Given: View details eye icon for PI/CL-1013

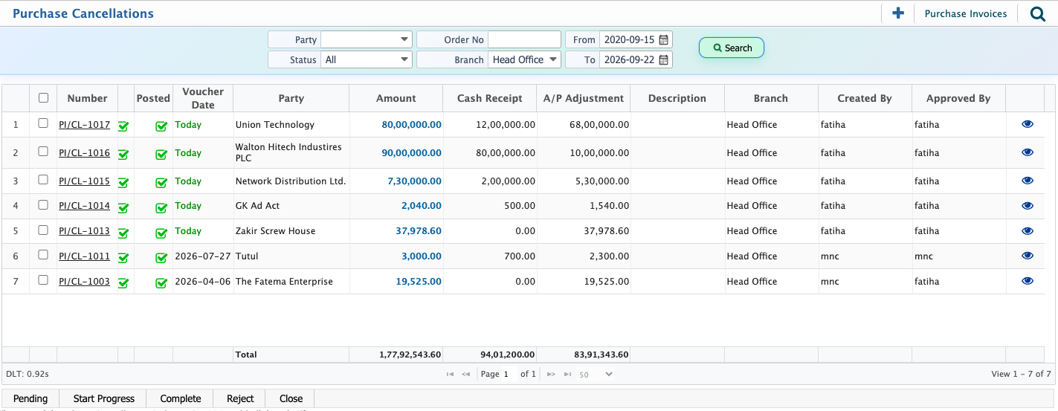Looking at the screenshot, I should pyautogui.click(x=1028, y=231).
